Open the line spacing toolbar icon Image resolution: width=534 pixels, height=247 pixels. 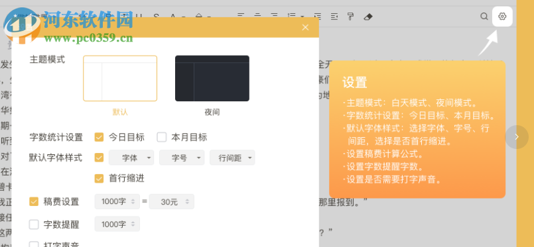click(x=291, y=16)
